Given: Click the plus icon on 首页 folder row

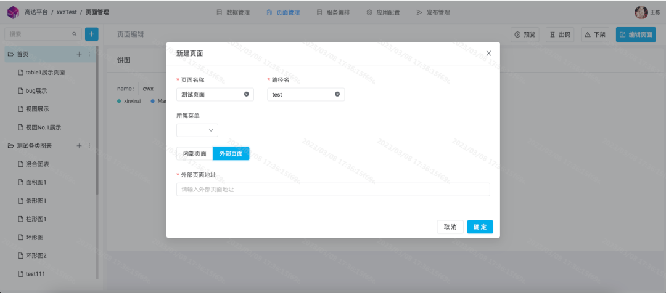Looking at the screenshot, I should coord(79,54).
